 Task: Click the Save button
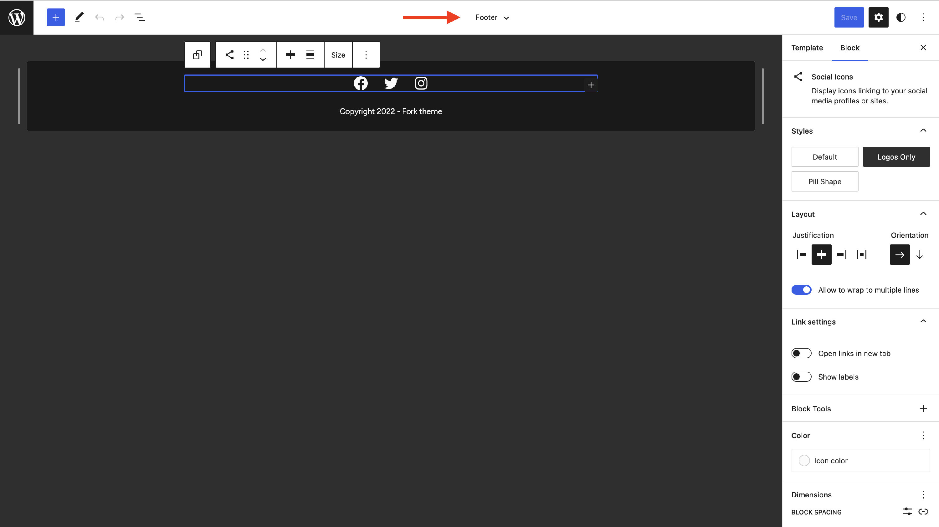point(849,17)
